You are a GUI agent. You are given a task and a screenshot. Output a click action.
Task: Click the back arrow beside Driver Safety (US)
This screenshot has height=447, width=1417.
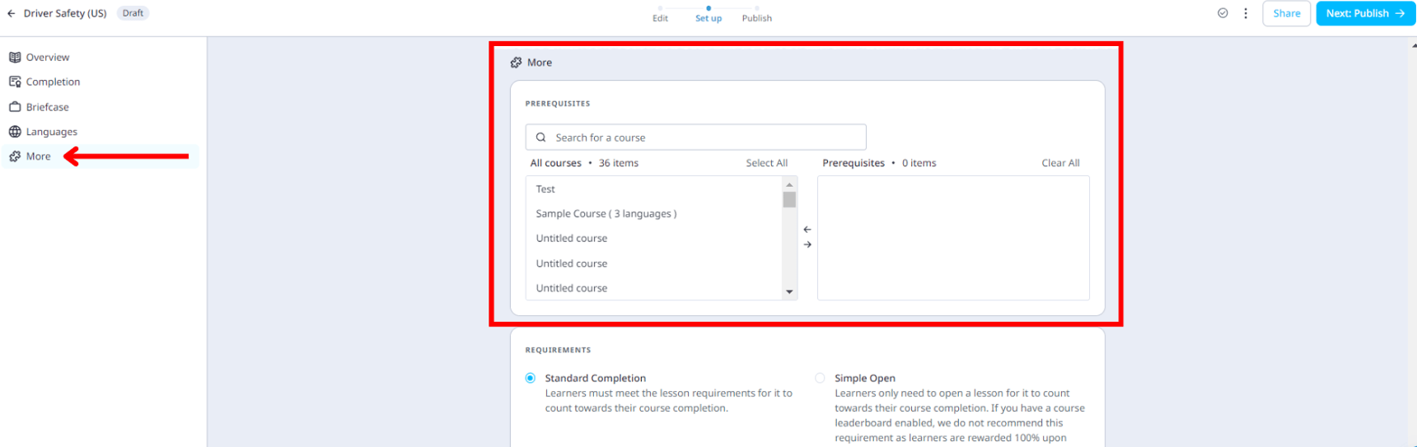[12, 13]
